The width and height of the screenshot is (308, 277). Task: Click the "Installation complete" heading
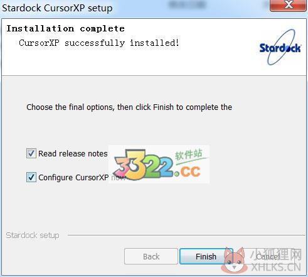(x=65, y=28)
